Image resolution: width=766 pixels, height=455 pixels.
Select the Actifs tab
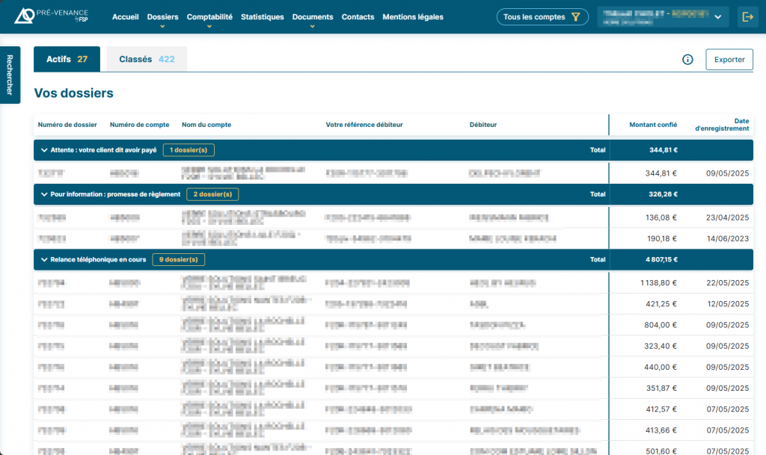coord(67,59)
